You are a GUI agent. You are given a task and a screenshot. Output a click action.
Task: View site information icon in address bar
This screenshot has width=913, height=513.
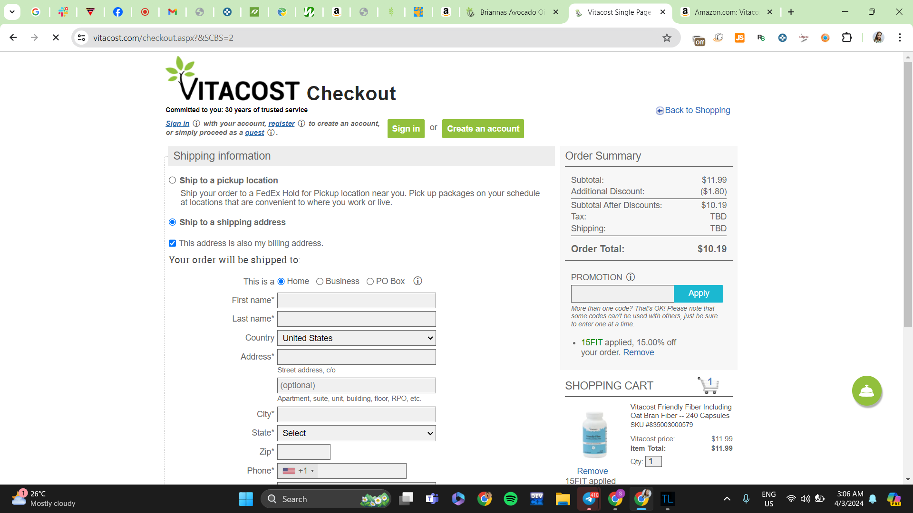(x=82, y=38)
